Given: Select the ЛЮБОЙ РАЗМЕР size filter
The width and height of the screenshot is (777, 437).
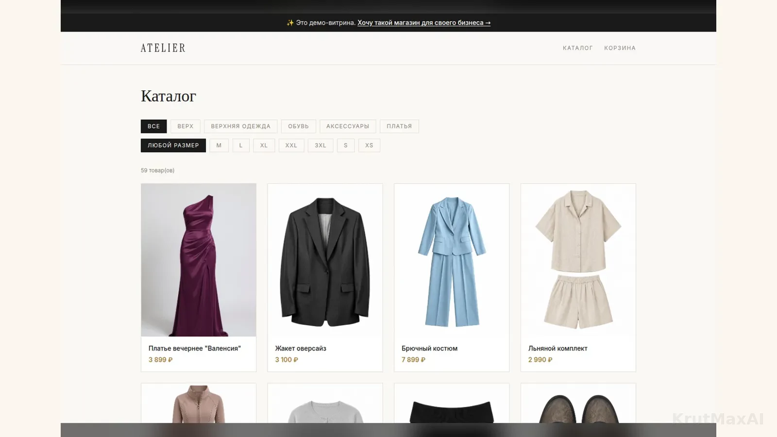Looking at the screenshot, I should 173,145.
